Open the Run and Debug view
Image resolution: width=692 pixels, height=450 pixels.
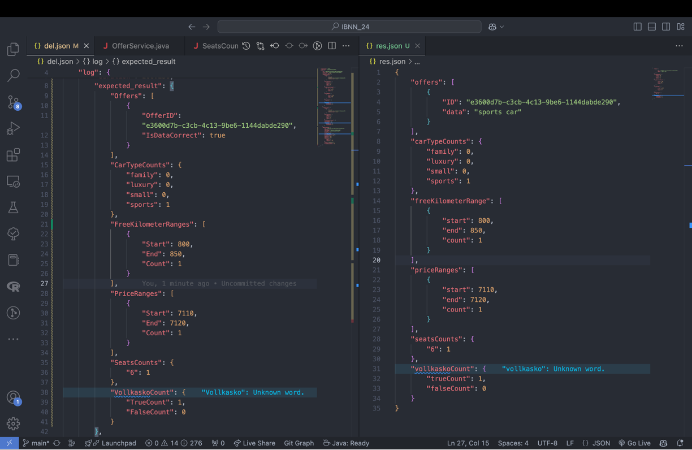point(13,128)
